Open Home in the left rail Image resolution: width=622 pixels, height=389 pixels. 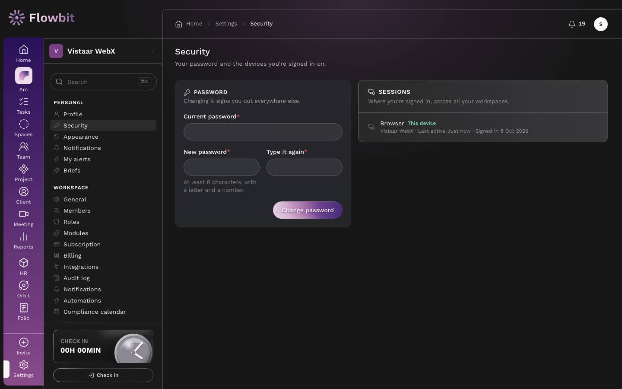click(x=23, y=54)
